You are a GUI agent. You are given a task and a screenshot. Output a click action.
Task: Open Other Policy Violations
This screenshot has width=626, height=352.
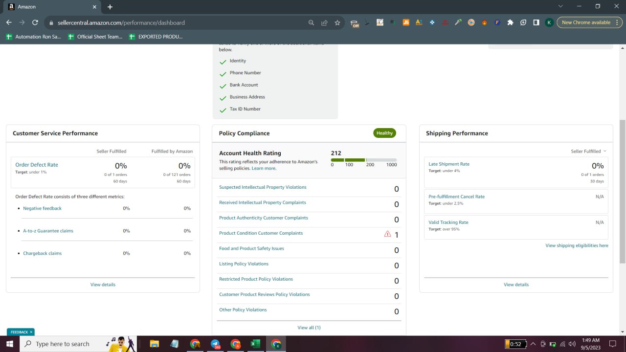[243, 309]
